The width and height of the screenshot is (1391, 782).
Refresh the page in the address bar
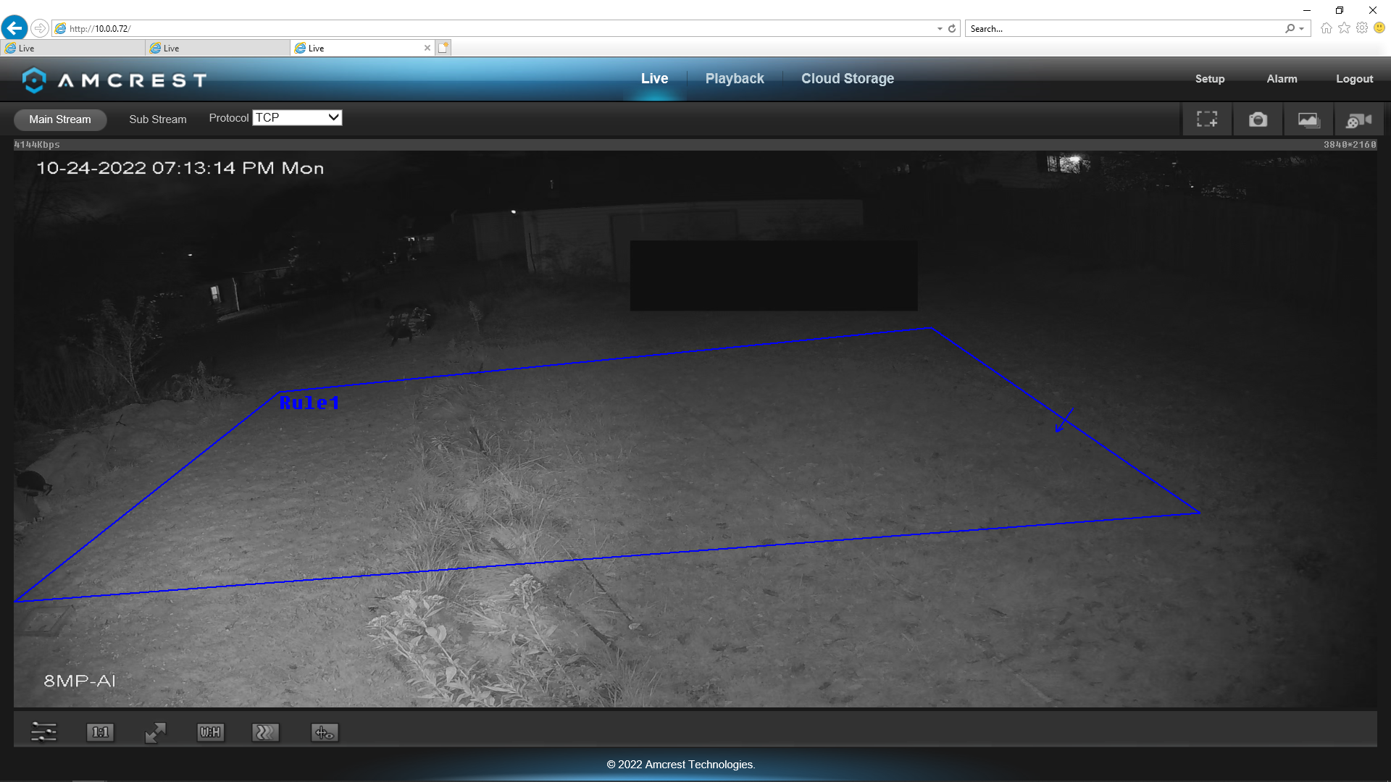tap(952, 29)
